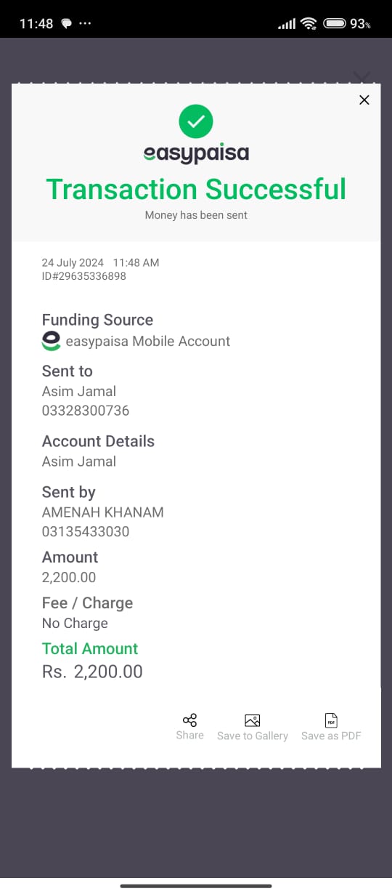Tap the Android gesture navigation bar handle
The height and width of the screenshot is (894, 392).
tap(196, 886)
